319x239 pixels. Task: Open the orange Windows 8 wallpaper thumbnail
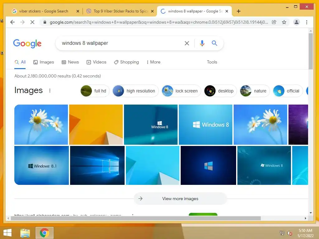click(x=96, y=124)
